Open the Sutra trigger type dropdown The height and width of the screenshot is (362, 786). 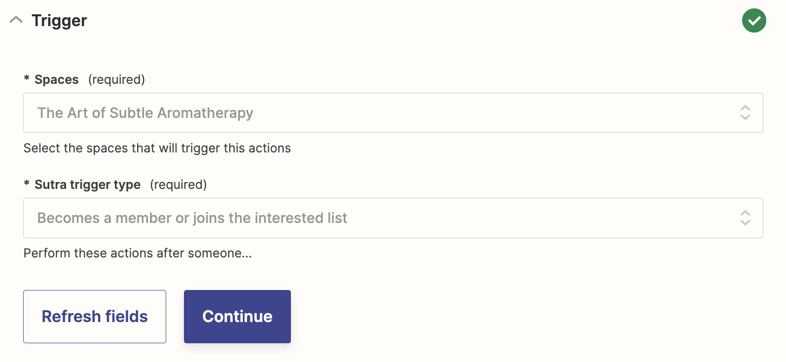[393, 218]
